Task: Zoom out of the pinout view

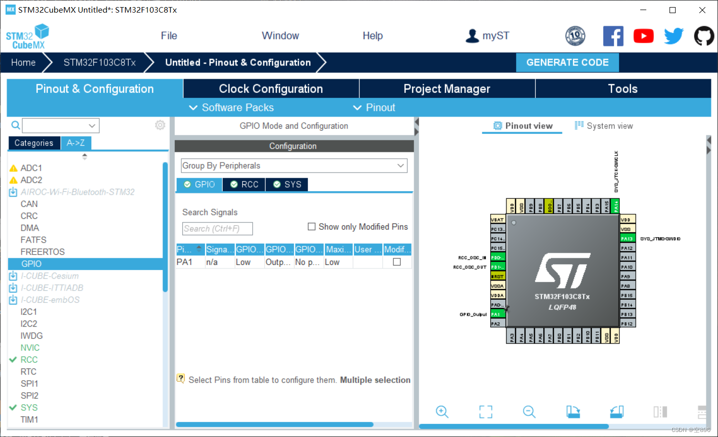Action: pyautogui.click(x=529, y=412)
